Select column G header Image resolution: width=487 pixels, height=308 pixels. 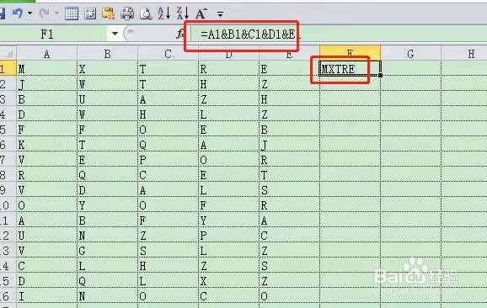tap(410, 53)
